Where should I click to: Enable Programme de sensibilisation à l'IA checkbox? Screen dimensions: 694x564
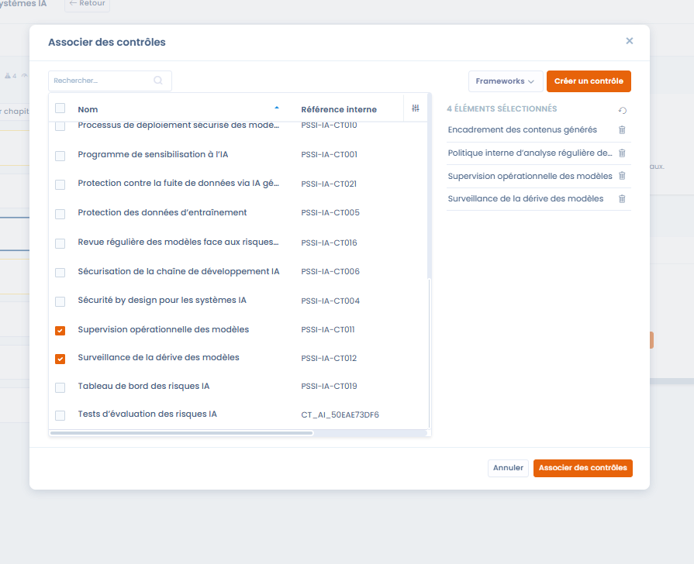point(60,156)
